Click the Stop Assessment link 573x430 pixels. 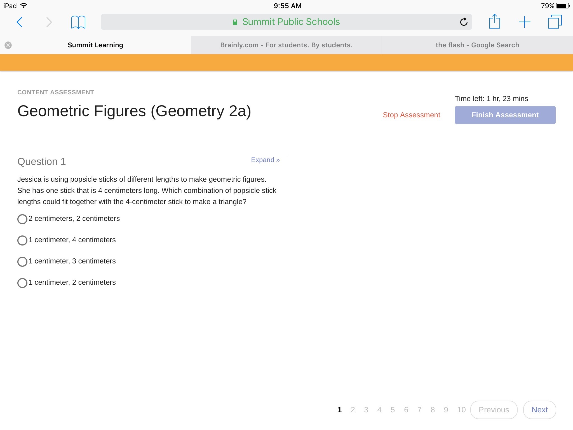[411, 115]
